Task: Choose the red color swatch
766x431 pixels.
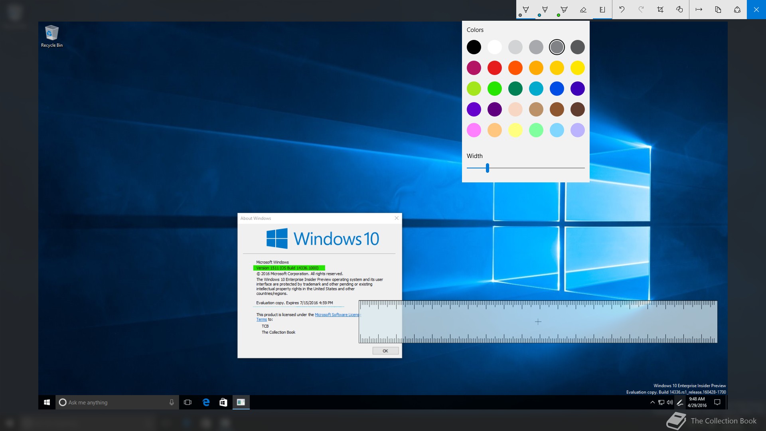Action: [x=495, y=68]
